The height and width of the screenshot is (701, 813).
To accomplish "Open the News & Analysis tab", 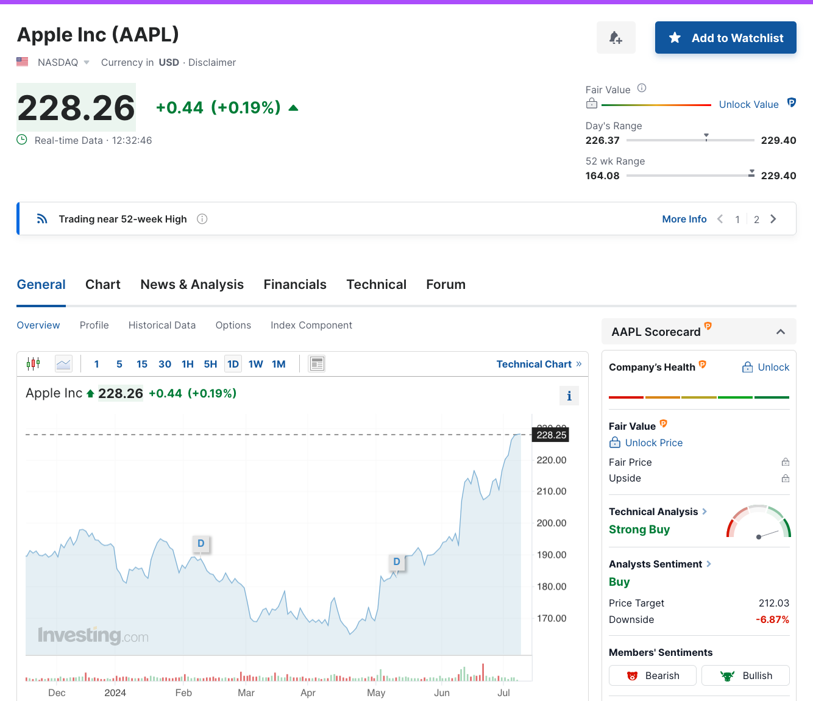I will click(192, 285).
